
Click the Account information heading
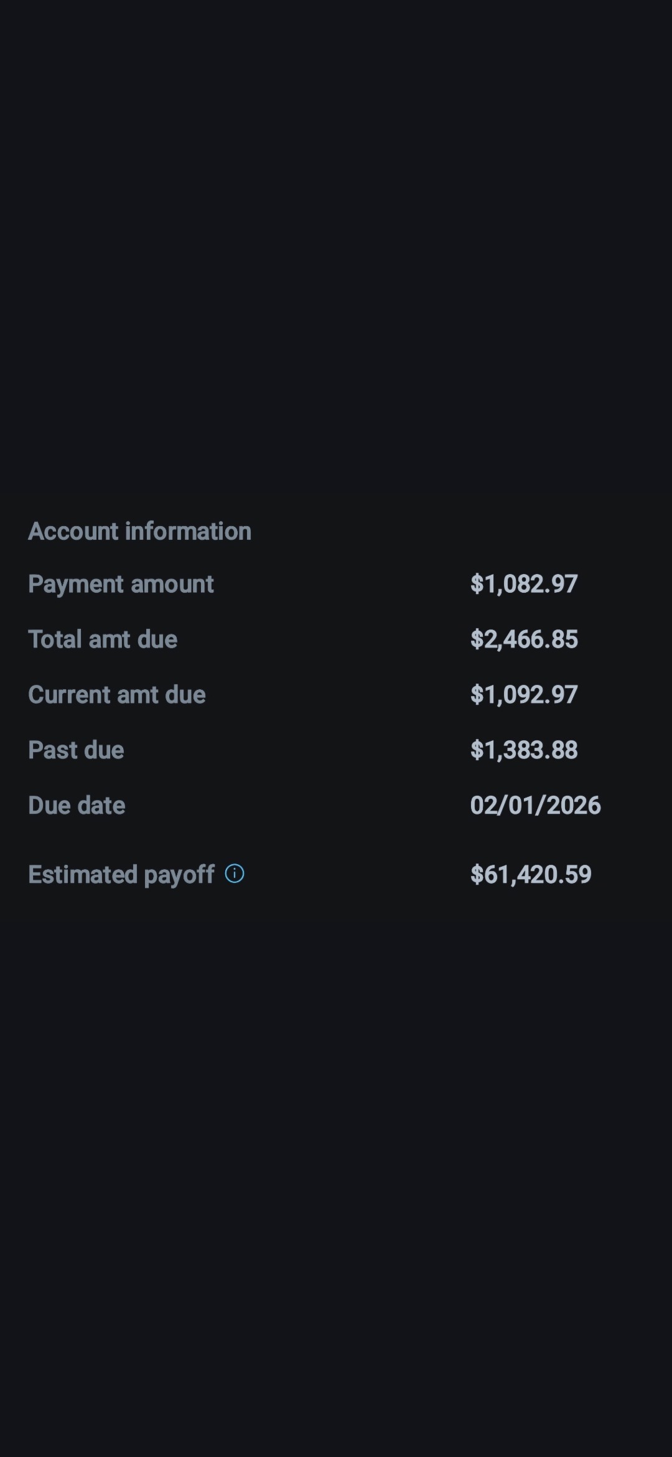pyautogui.click(x=139, y=531)
